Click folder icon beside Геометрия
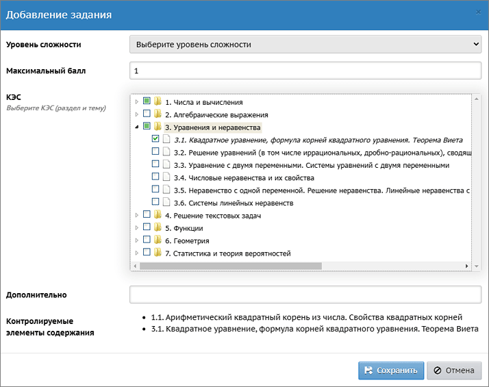Screen dimensions: 489x387 (158, 240)
